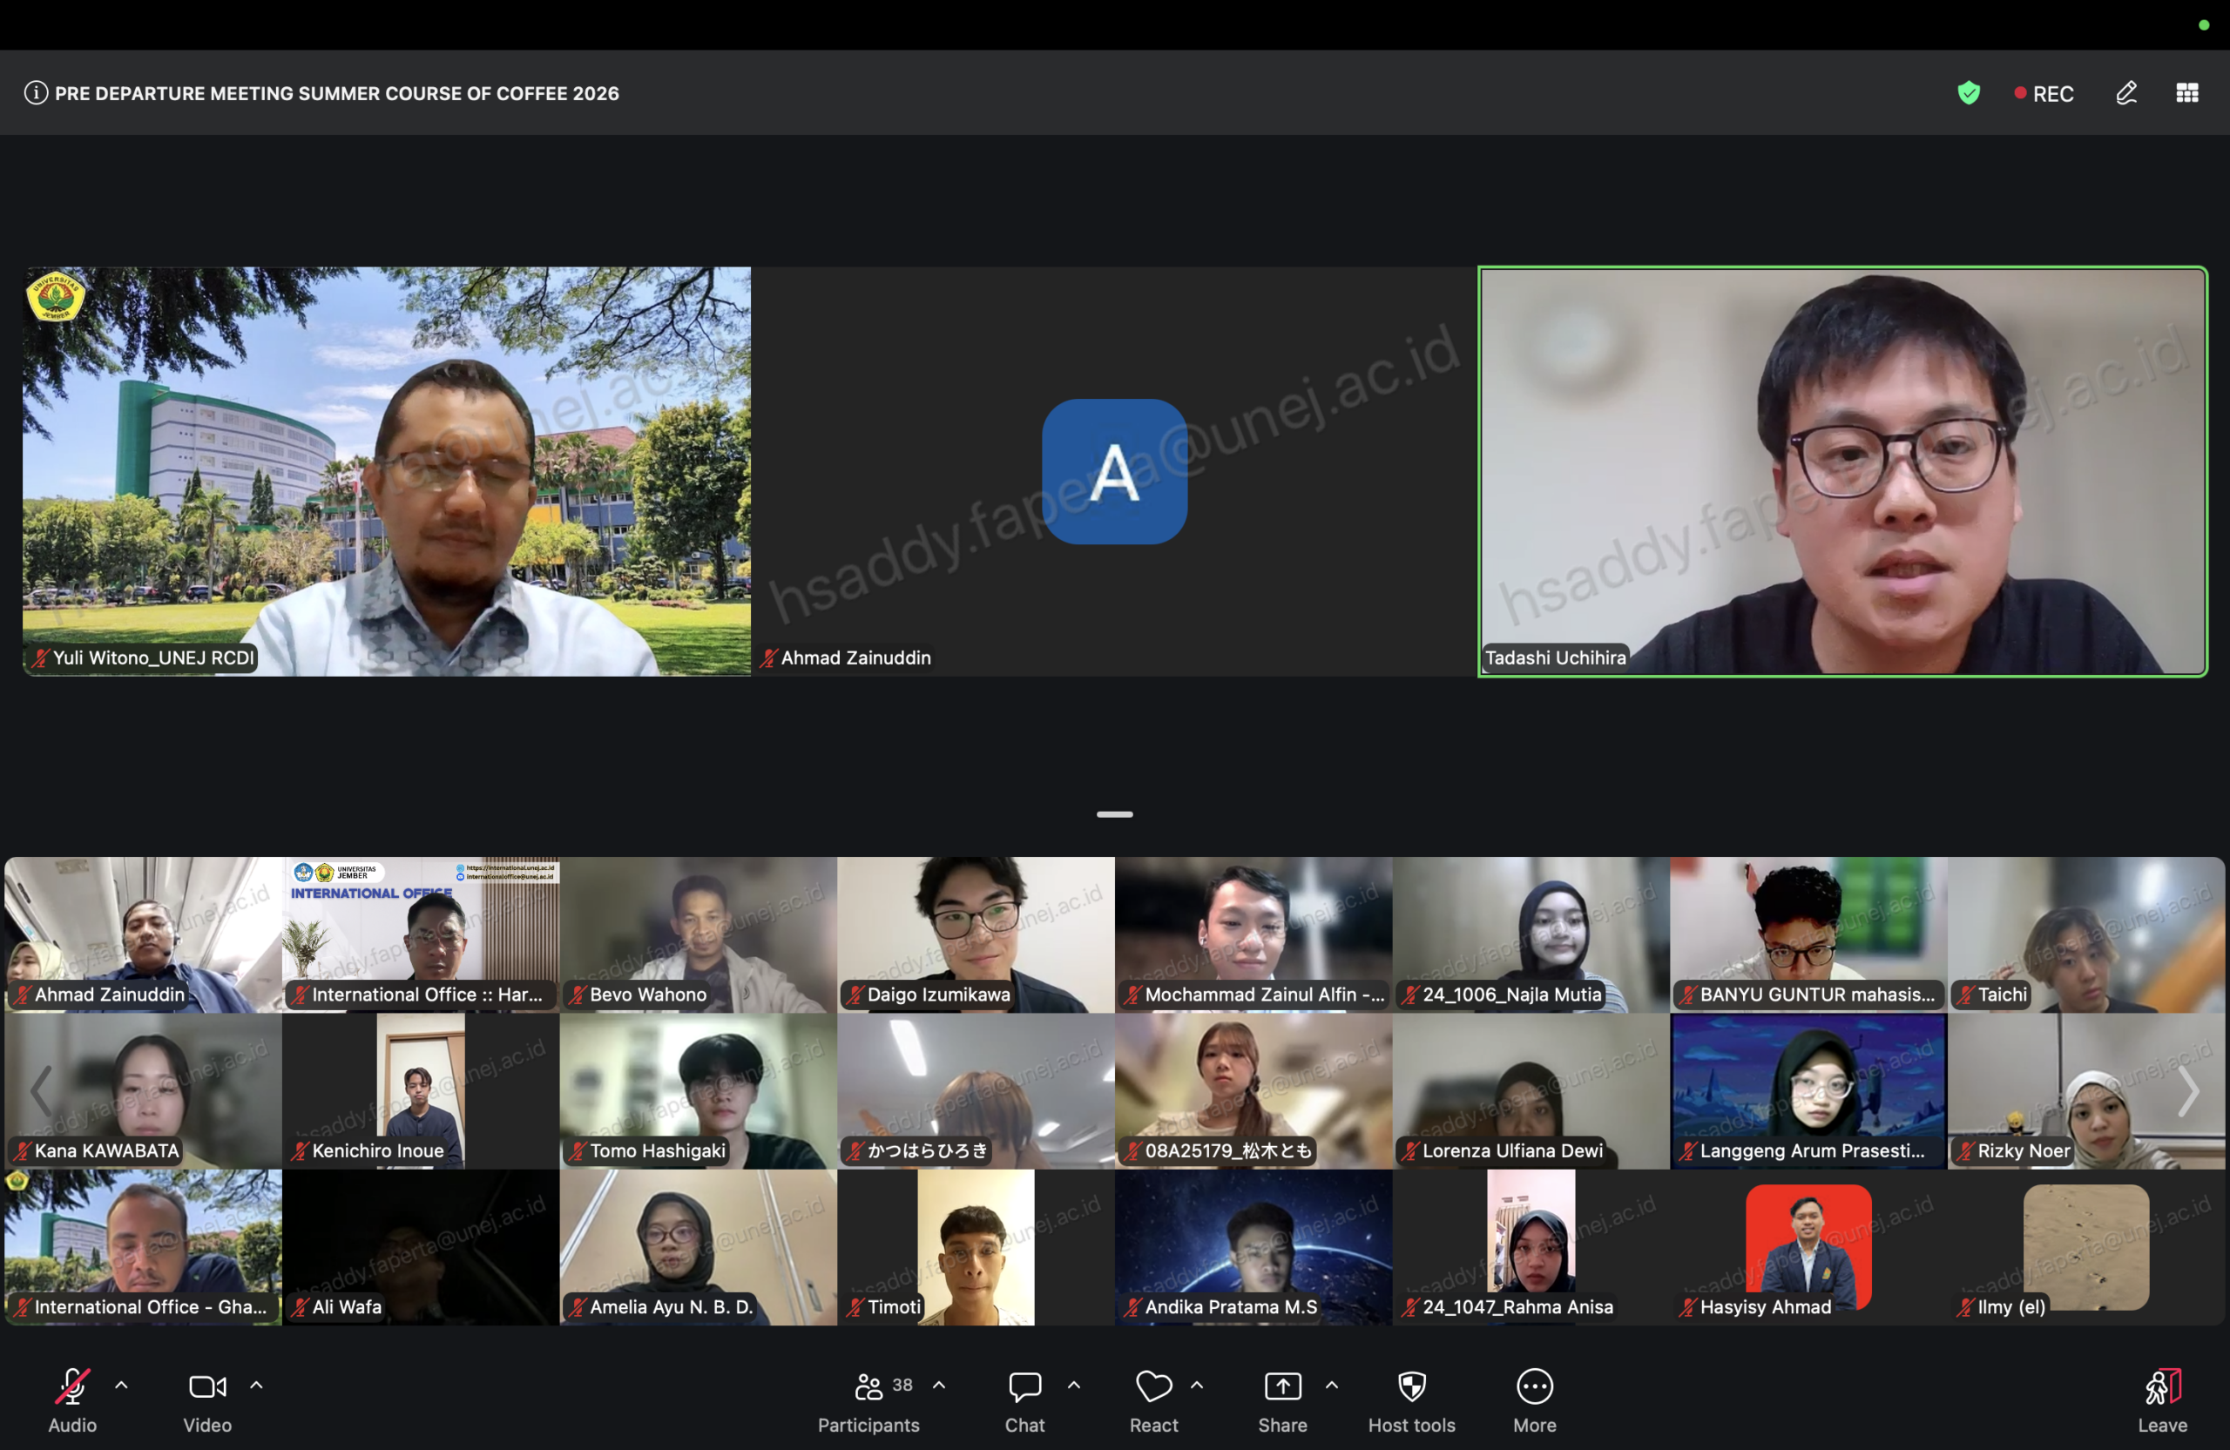
Task: Leave the meeting
Action: (x=2163, y=1400)
